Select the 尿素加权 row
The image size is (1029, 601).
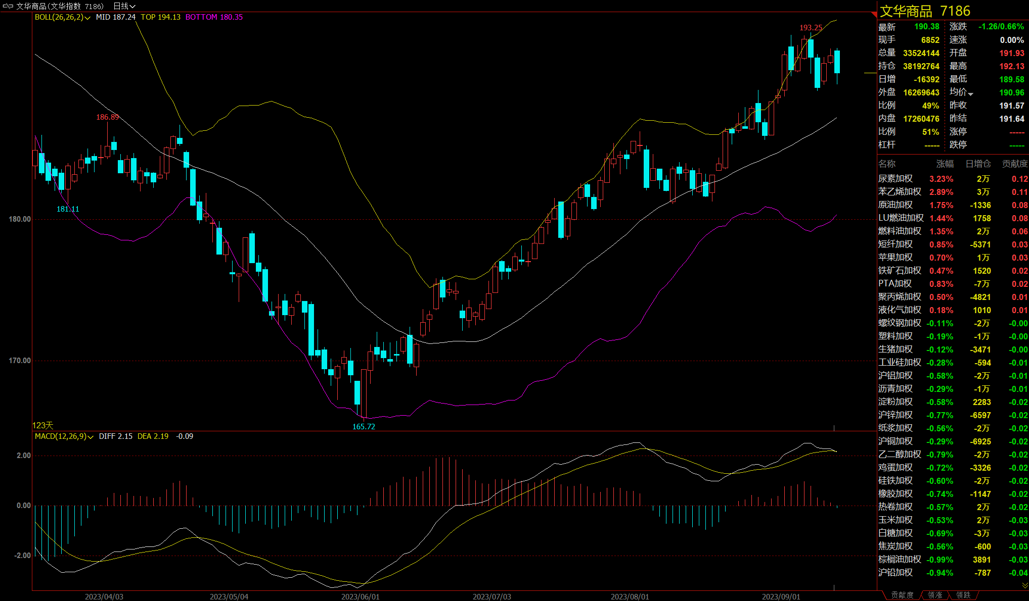tap(953, 179)
